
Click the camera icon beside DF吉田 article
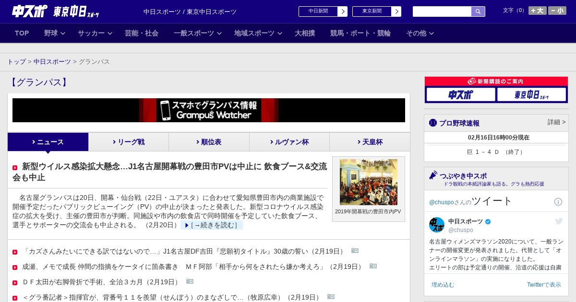click(355, 251)
